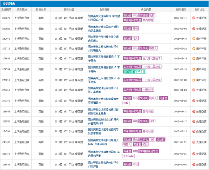Click the 三元催化器故障 tag in row 276211
The height and width of the screenshot is (170, 209).
pyautogui.click(x=142, y=80)
